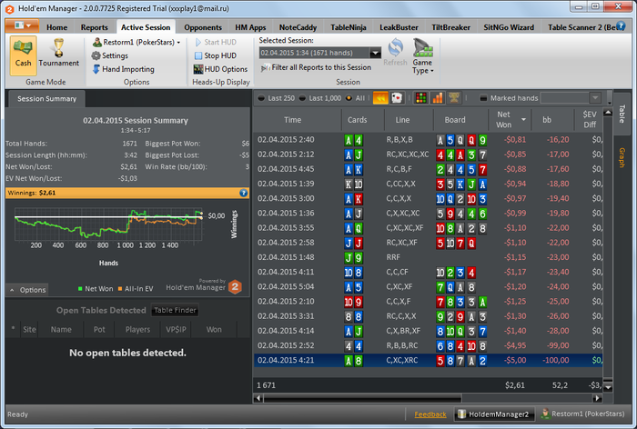Sort hands by the Cards column header

tap(363, 120)
